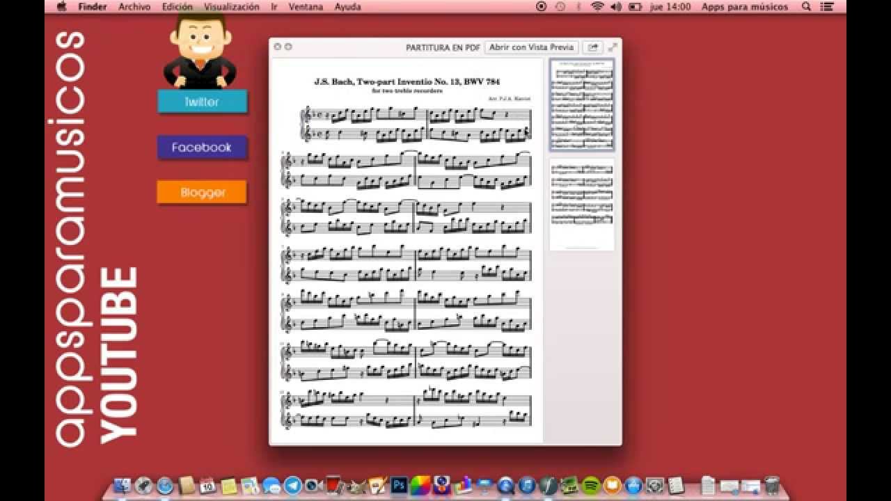Click the screen recording status icon in the menu bar

coord(542,6)
